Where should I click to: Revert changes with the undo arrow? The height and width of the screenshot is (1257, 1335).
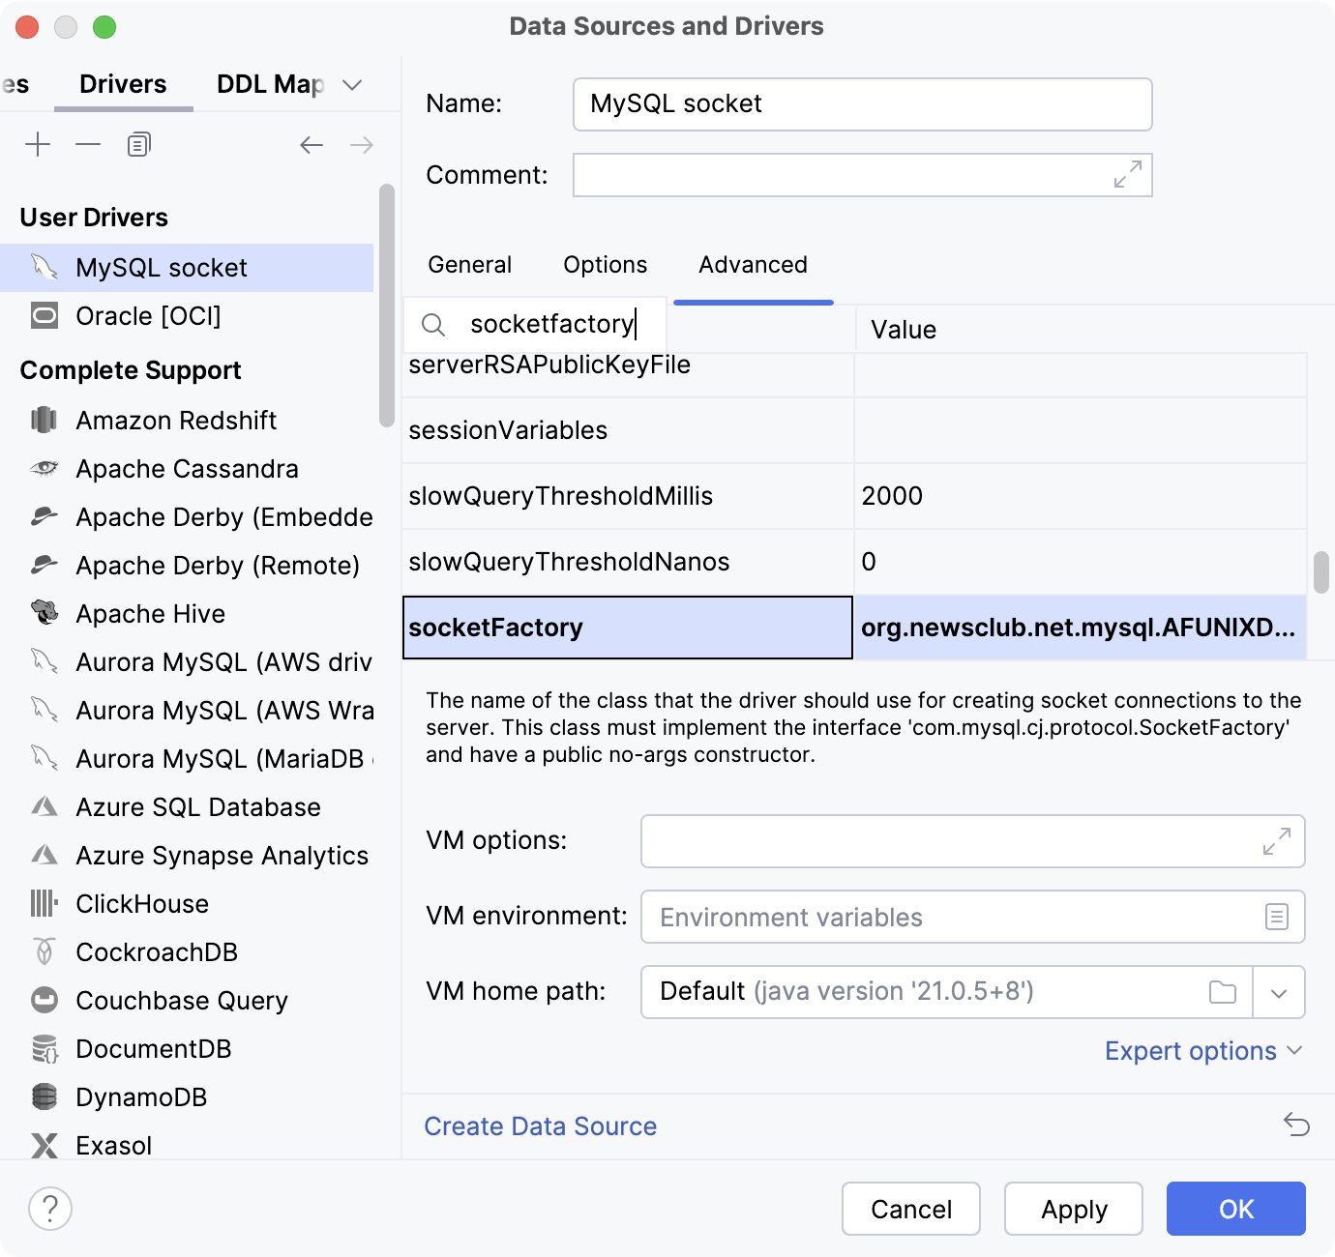point(1296,1125)
